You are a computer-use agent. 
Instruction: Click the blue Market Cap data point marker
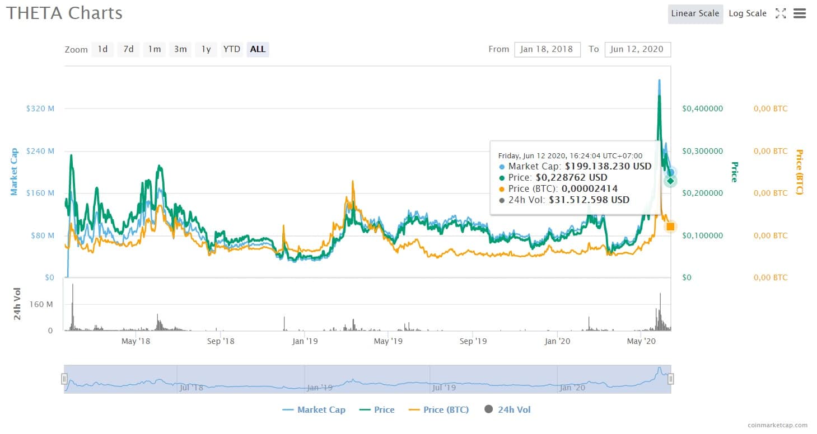[x=671, y=172]
